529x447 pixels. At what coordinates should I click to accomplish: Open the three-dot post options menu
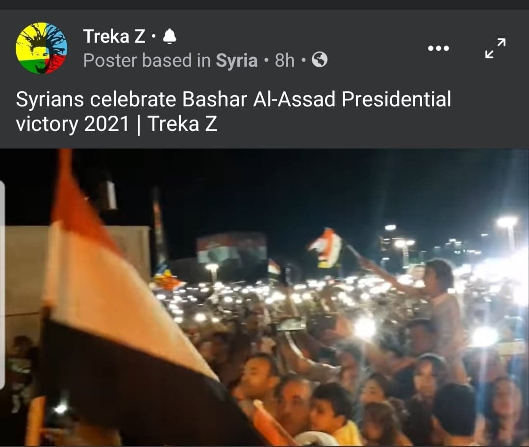pos(438,48)
